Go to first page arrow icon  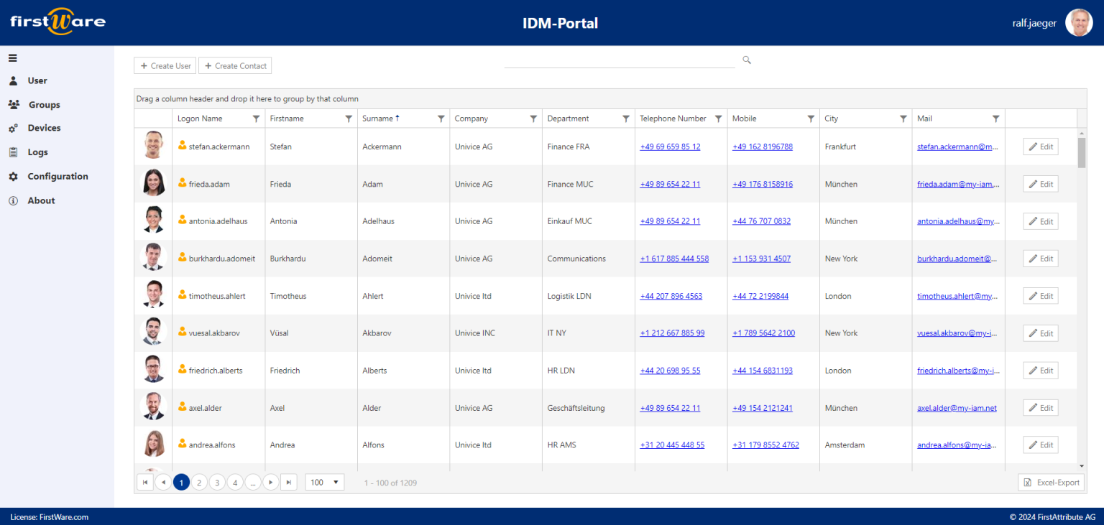click(x=145, y=483)
